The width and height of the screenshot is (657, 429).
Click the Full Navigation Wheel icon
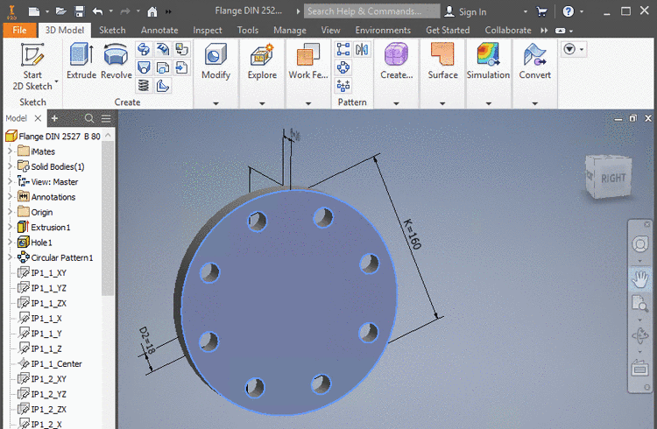tap(640, 243)
